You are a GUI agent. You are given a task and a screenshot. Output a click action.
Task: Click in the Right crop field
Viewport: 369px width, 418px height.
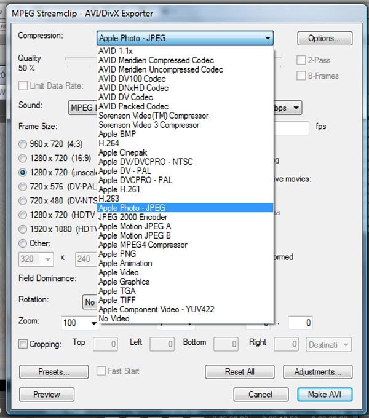287,344
